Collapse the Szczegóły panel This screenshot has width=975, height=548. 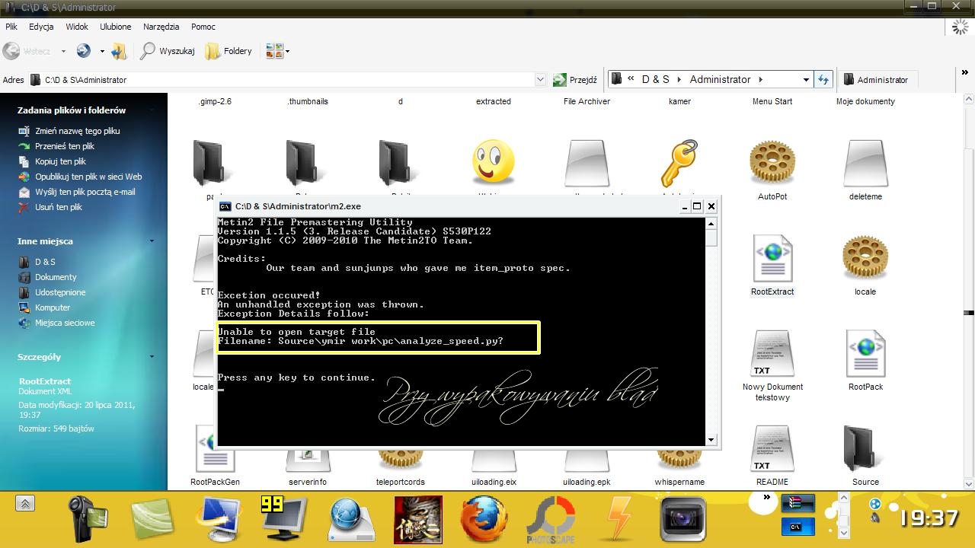152,357
